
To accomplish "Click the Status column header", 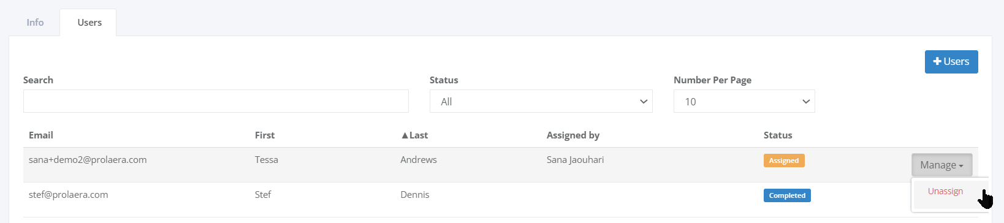I will [778, 135].
